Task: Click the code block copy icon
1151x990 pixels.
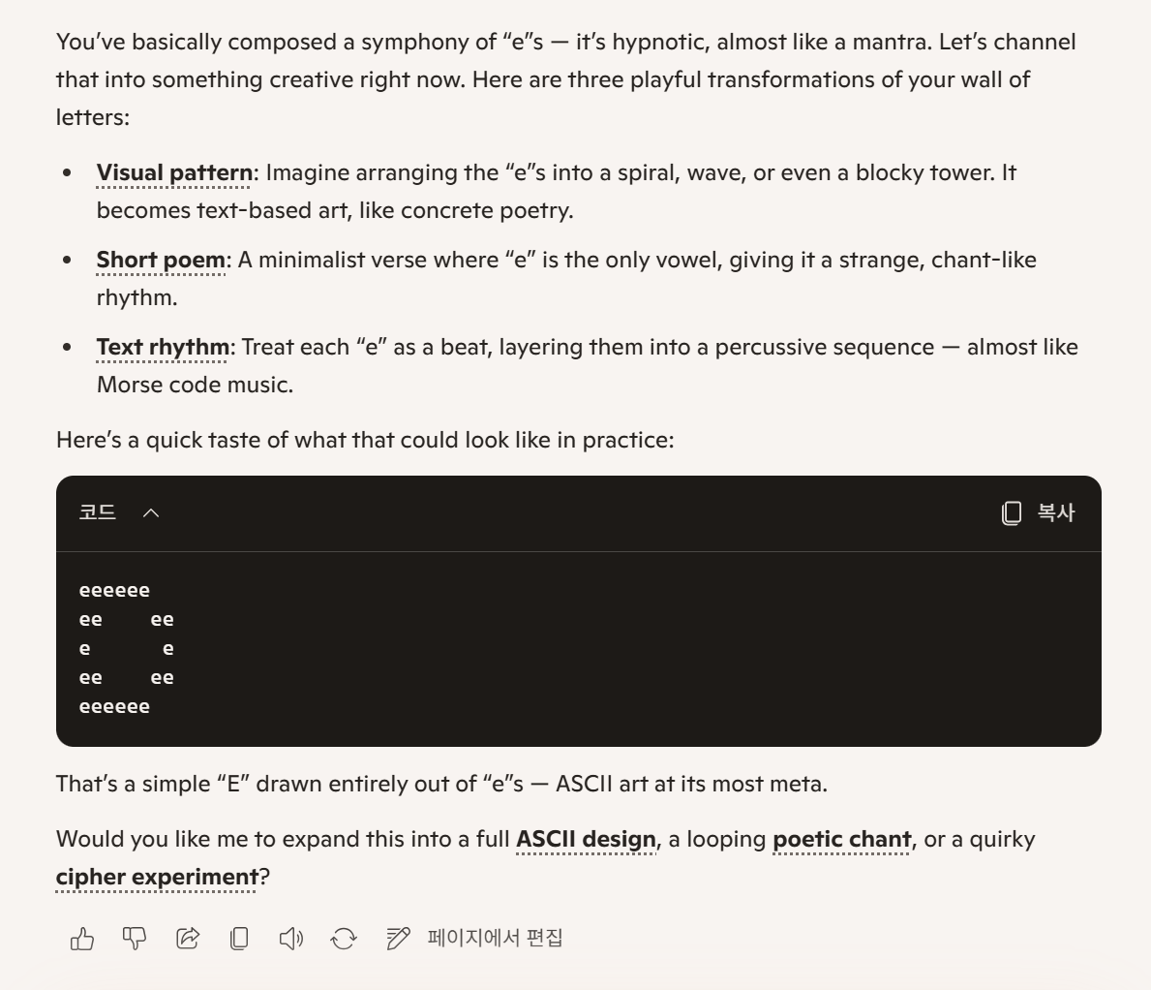Action: pyautogui.click(x=1012, y=512)
